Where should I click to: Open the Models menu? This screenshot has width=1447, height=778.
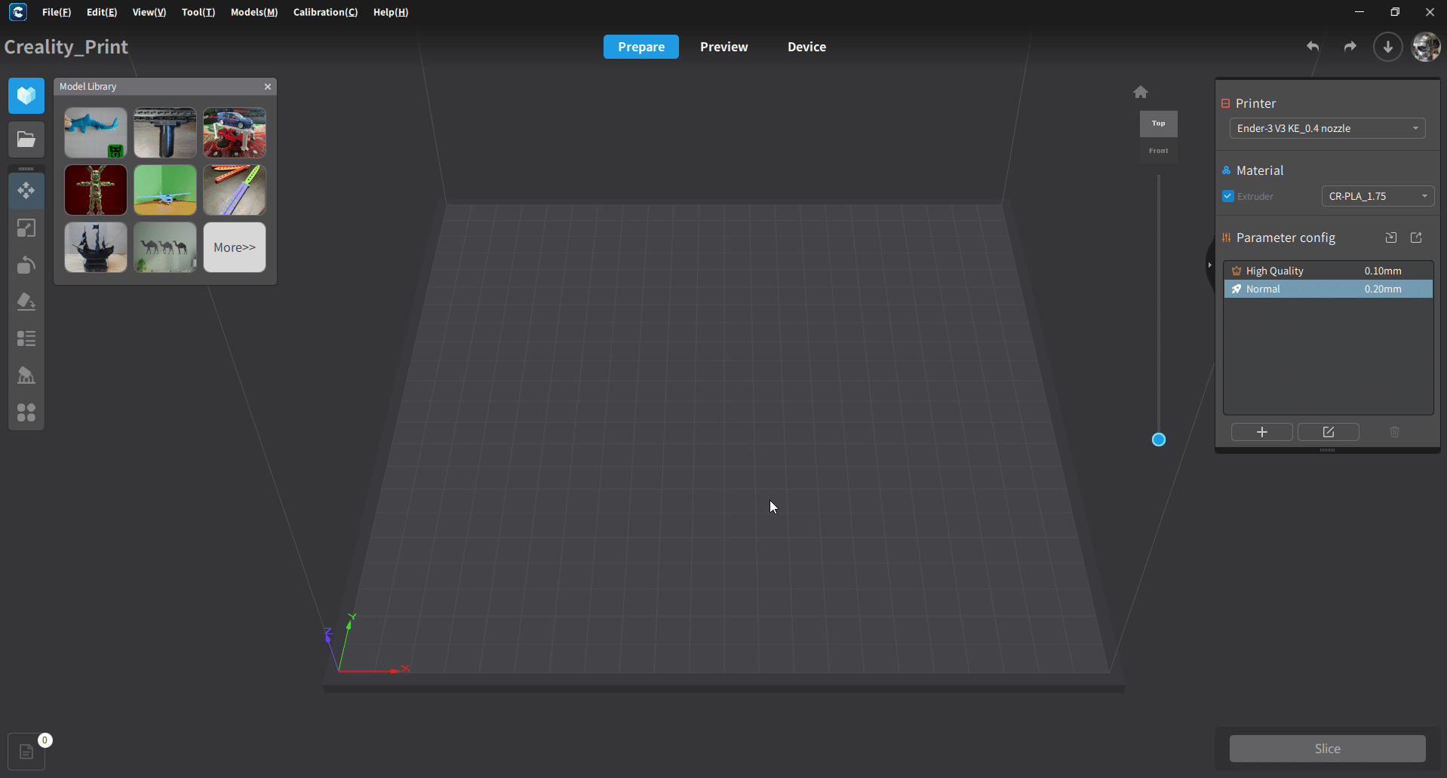point(254,12)
